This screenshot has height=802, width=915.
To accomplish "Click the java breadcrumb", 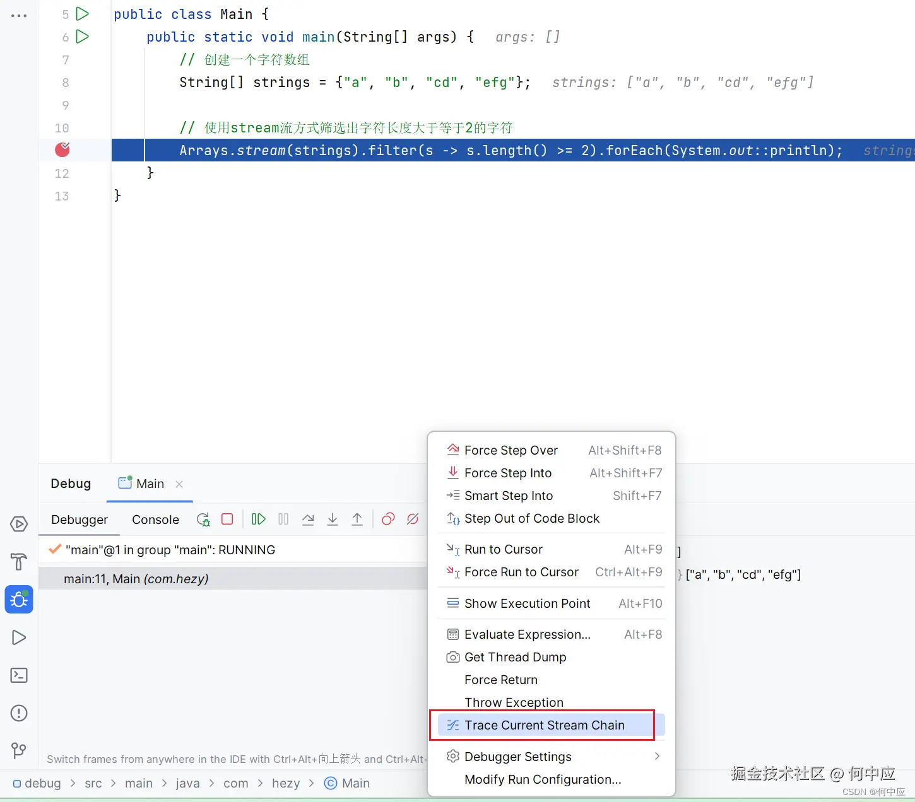I will [187, 783].
